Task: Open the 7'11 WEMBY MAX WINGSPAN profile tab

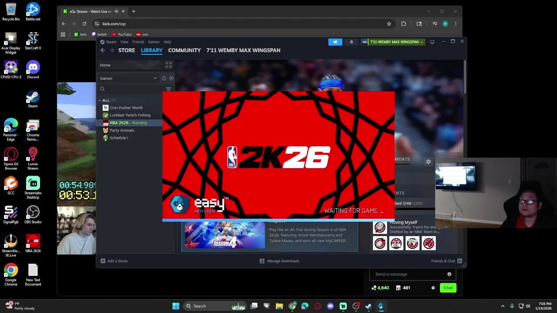Action: click(243, 50)
